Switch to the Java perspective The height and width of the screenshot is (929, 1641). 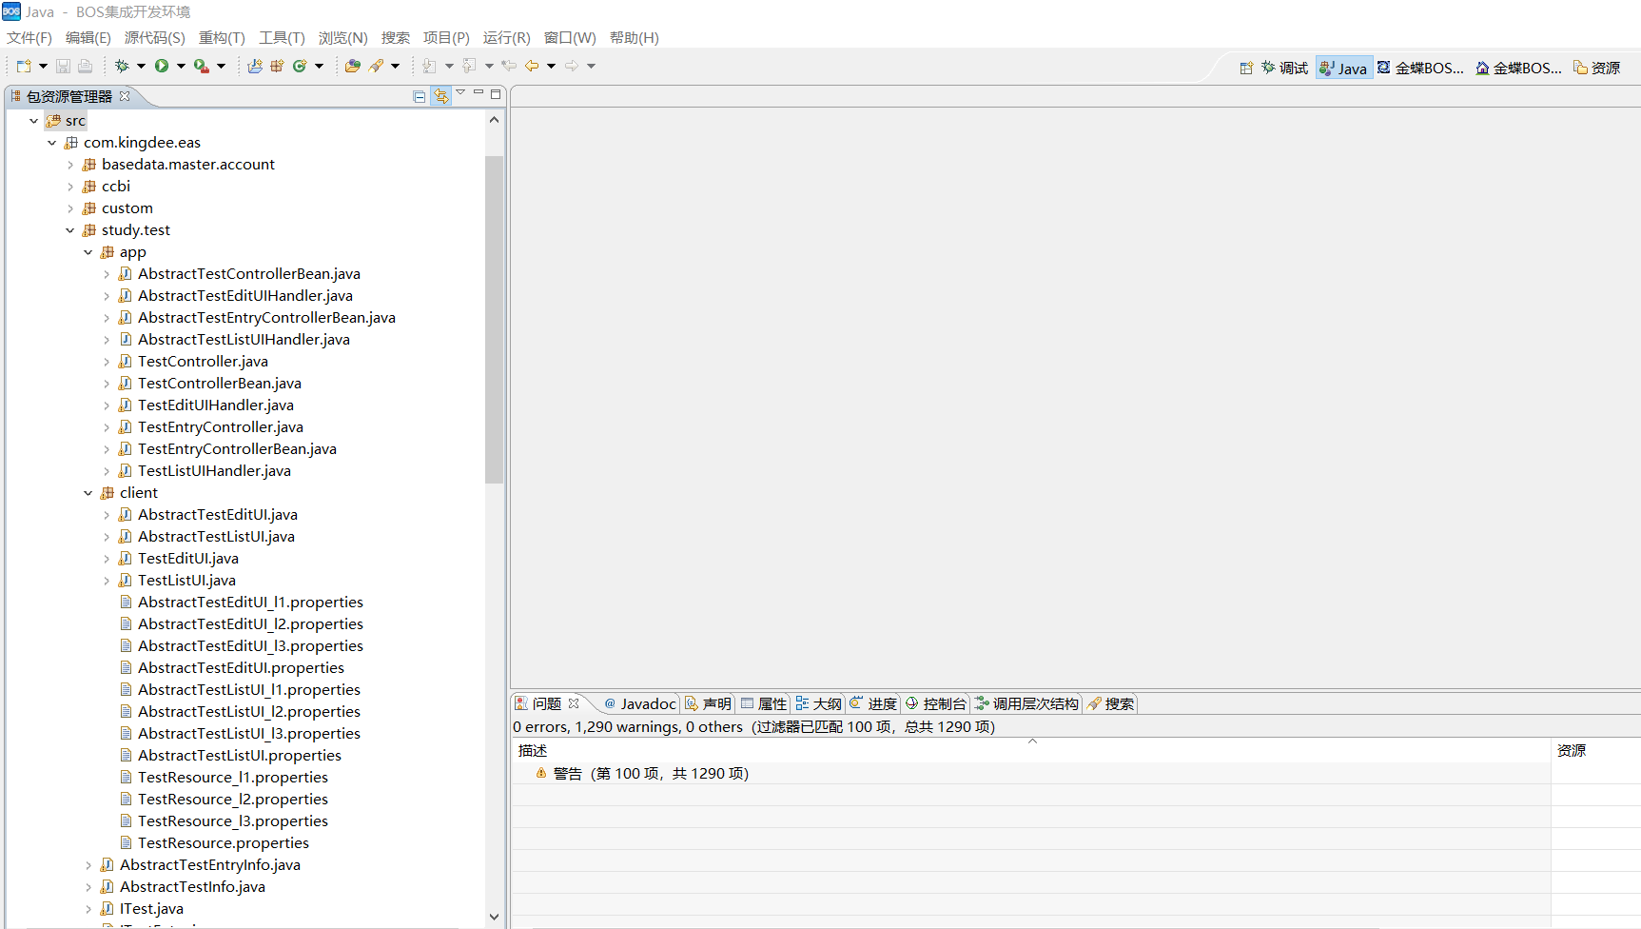coord(1344,68)
